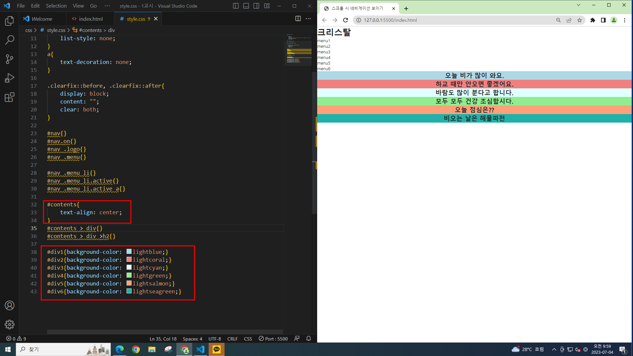Open Source Control view
Screen dimensions: 633x356
click(x=10, y=59)
